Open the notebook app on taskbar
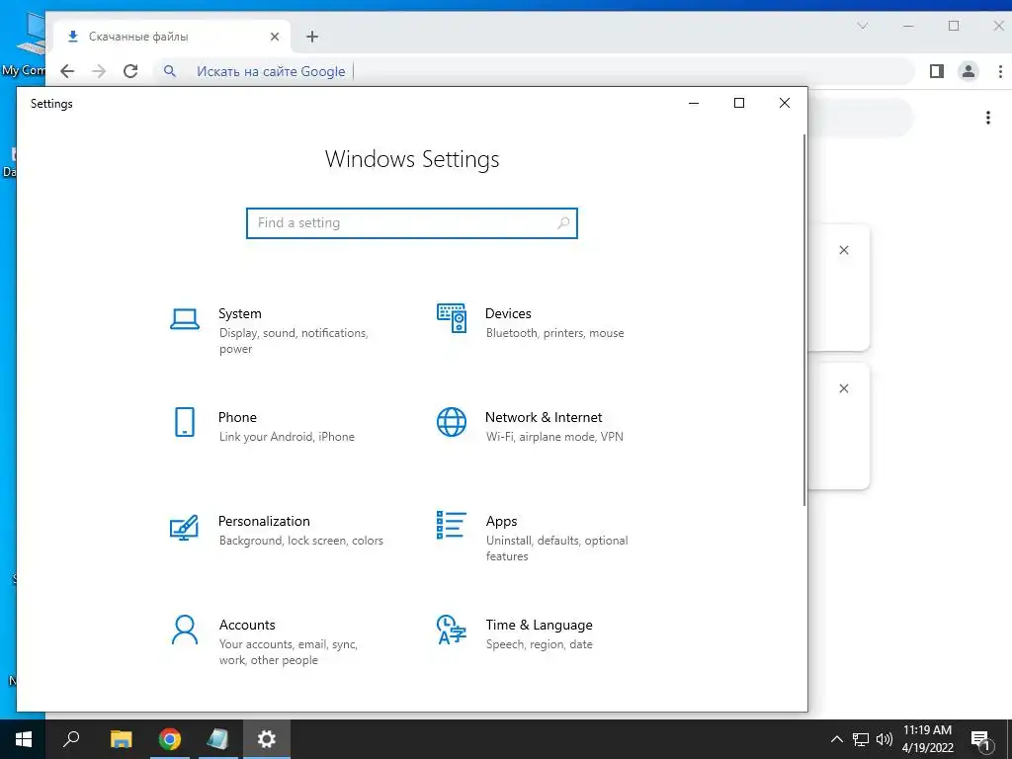 coord(218,739)
